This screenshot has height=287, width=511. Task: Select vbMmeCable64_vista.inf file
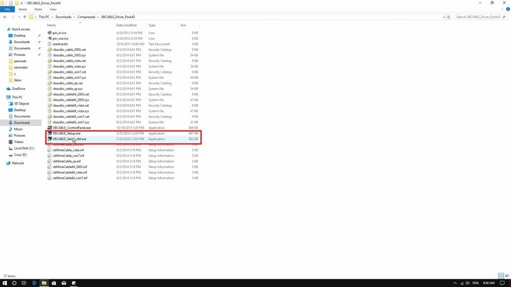pos(69,172)
